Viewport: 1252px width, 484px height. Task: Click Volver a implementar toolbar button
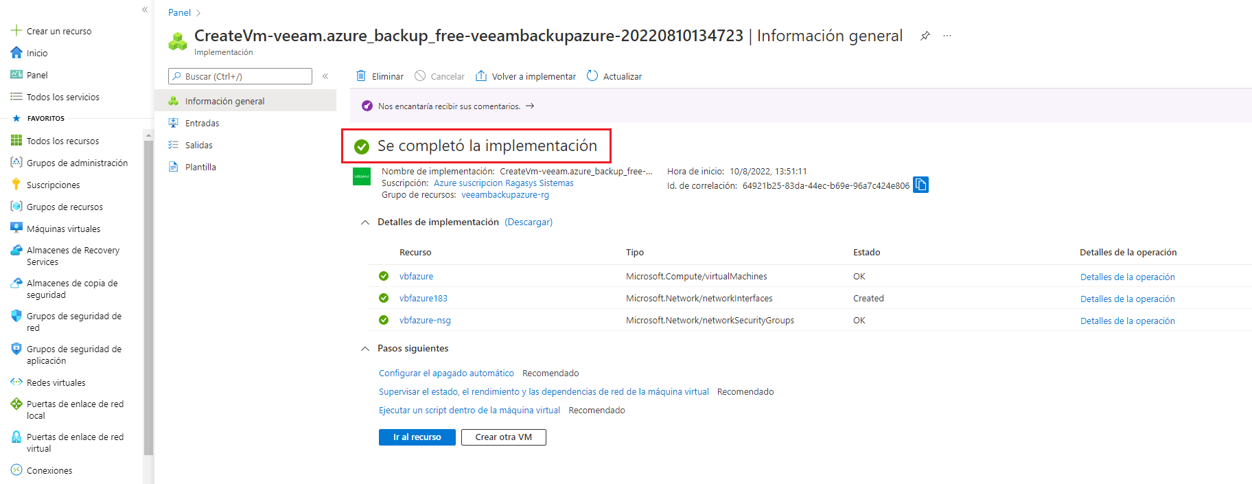pos(526,76)
